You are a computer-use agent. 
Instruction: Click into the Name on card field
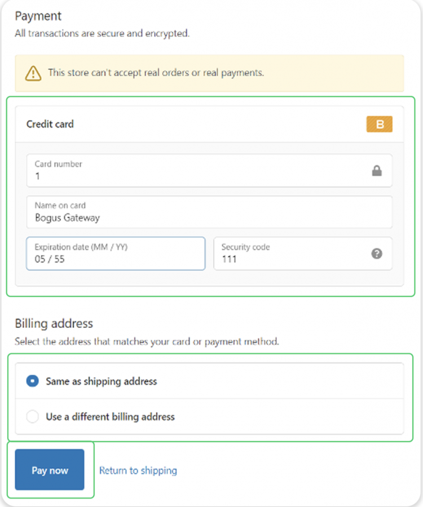click(209, 212)
